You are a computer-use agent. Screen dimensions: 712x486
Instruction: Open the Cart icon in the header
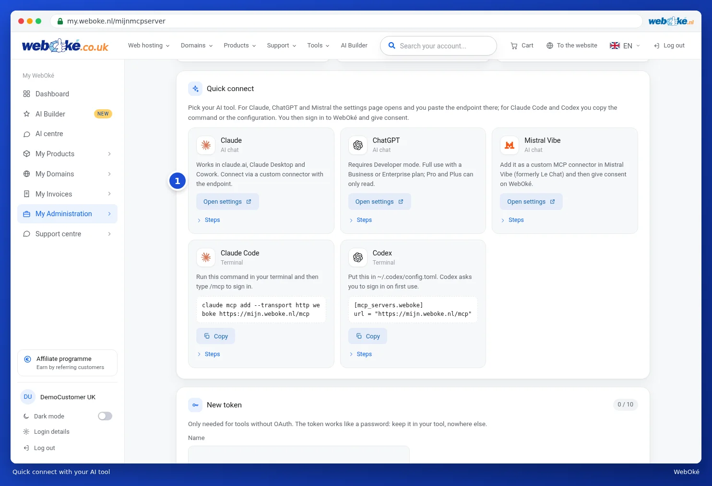tap(514, 46)
